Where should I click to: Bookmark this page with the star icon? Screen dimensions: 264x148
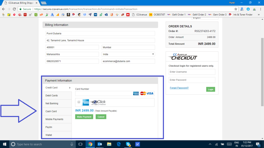tap(236, 9)
